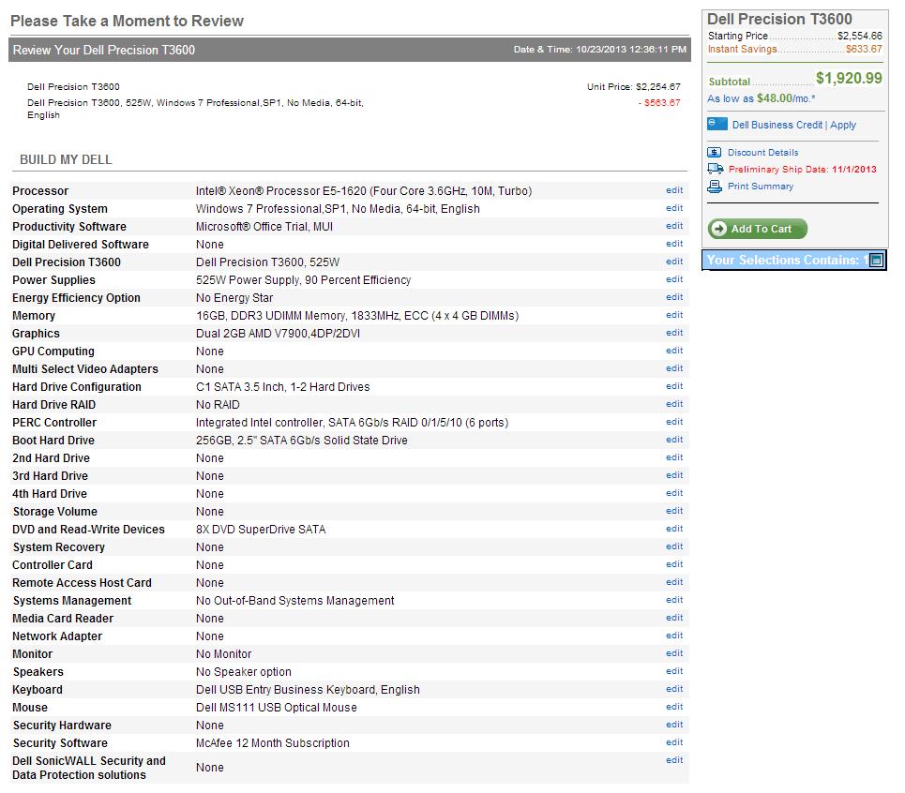Edit the Productivity Software selection
This screenshot has height=793, width=905.
(x=674, y=226)
